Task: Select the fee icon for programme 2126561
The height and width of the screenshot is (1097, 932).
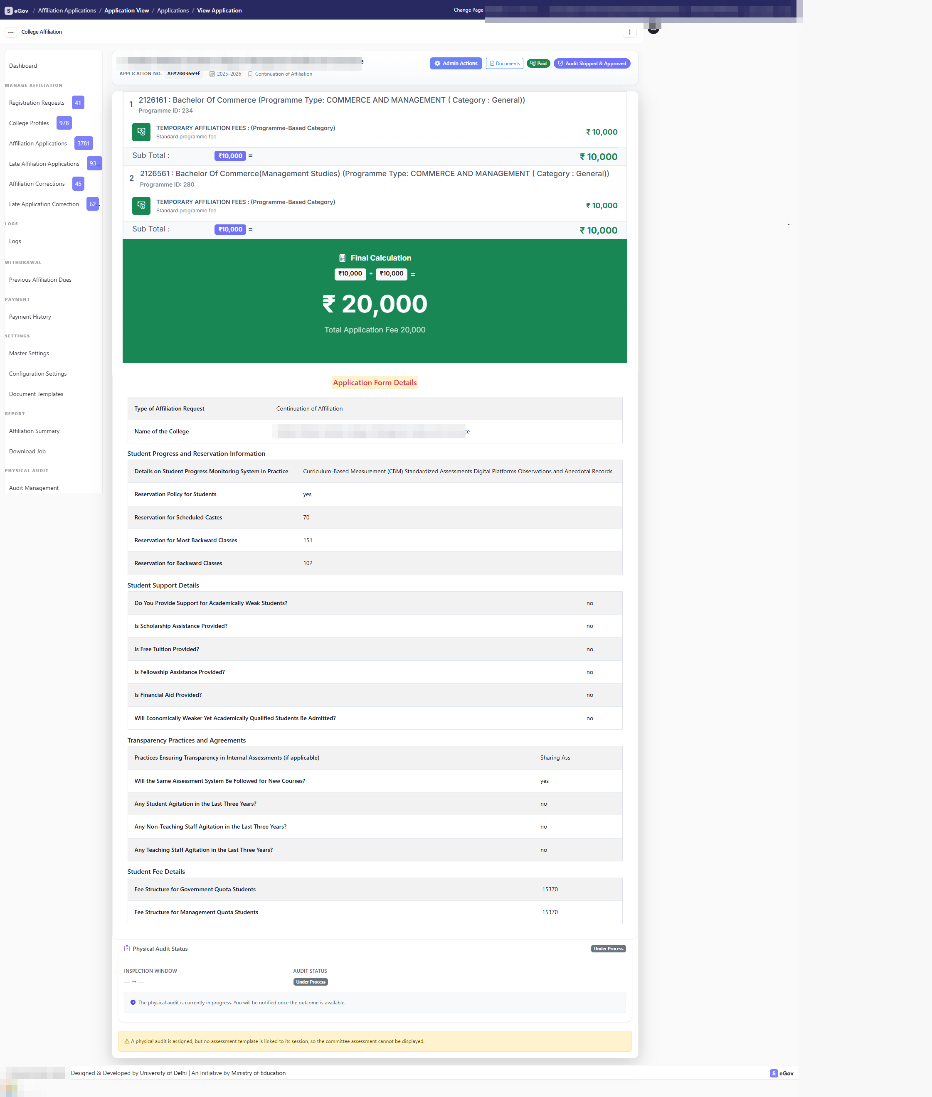Action: tap(141, 206)
